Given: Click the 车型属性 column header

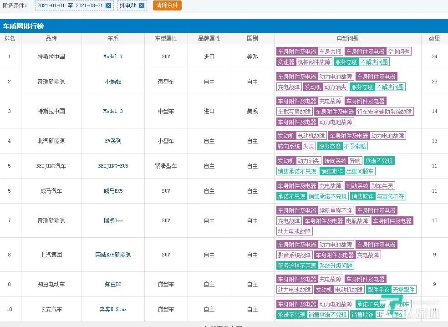Looking at the screenshot, I should pos(166,38).
